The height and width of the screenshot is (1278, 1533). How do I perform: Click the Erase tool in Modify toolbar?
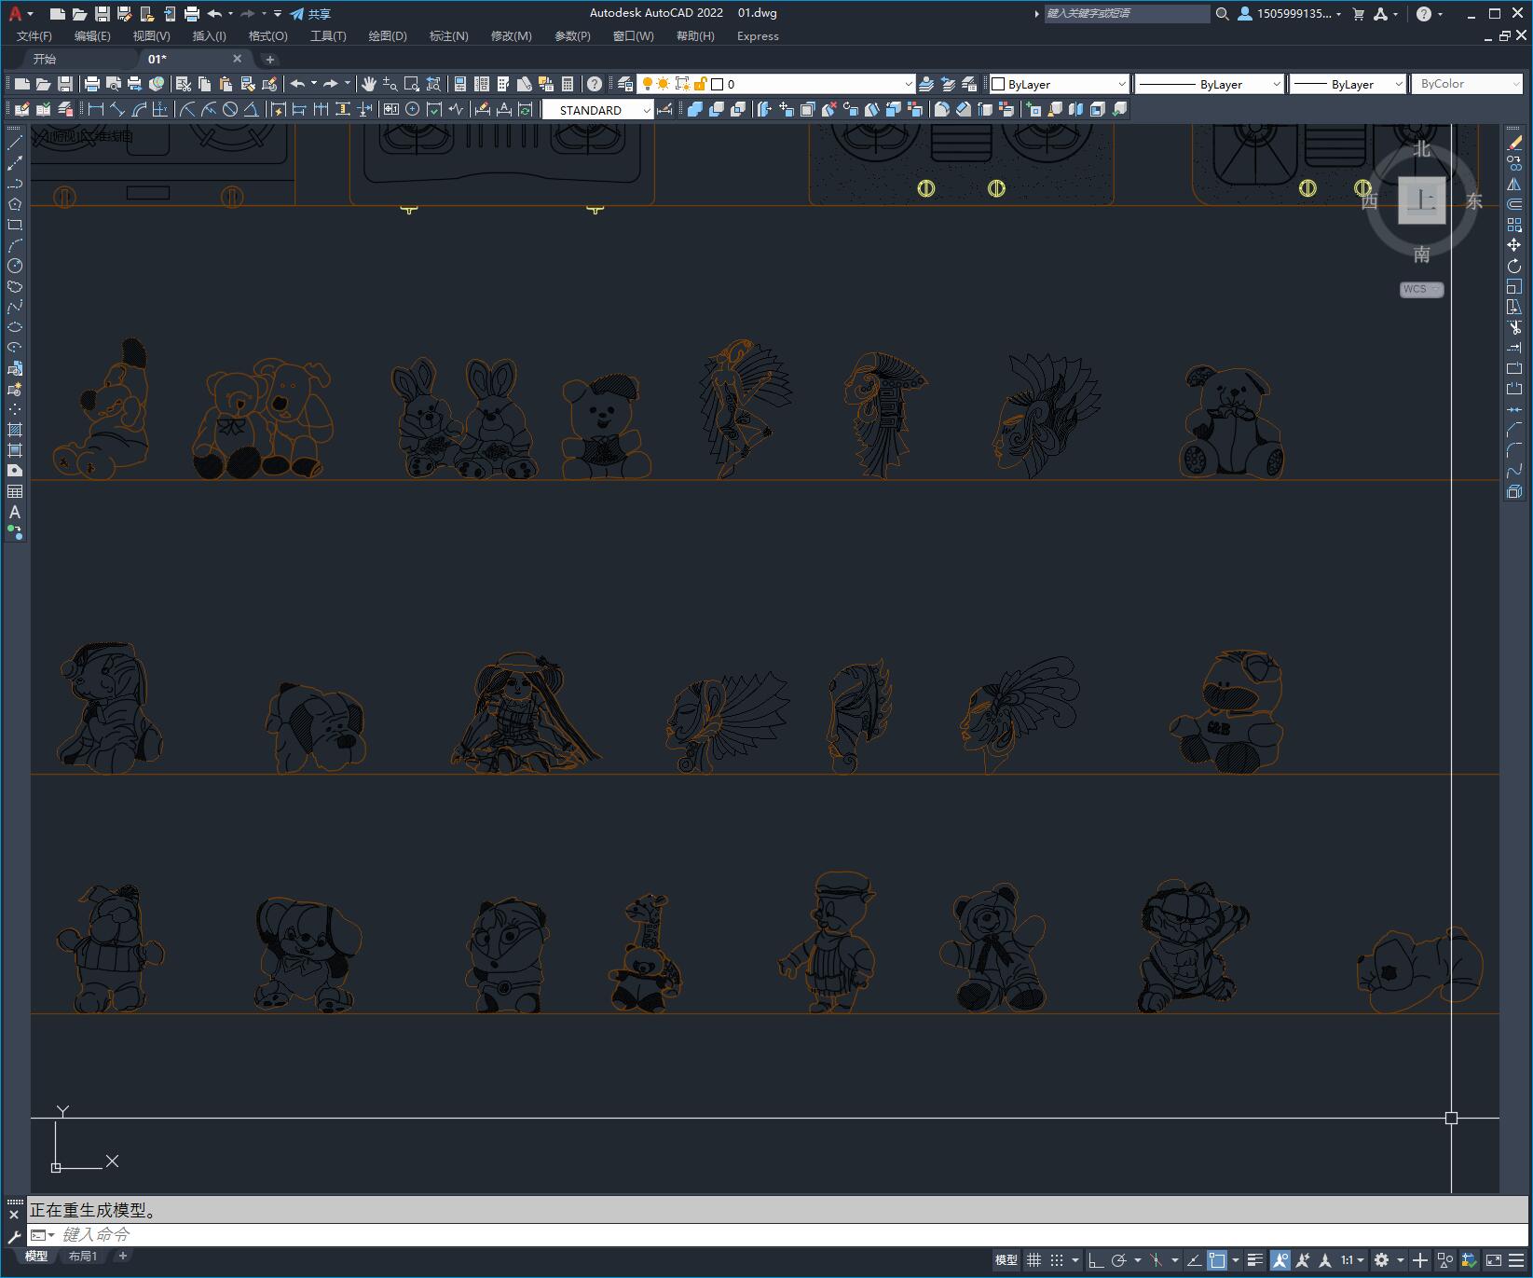click(x=1514, y=143)
